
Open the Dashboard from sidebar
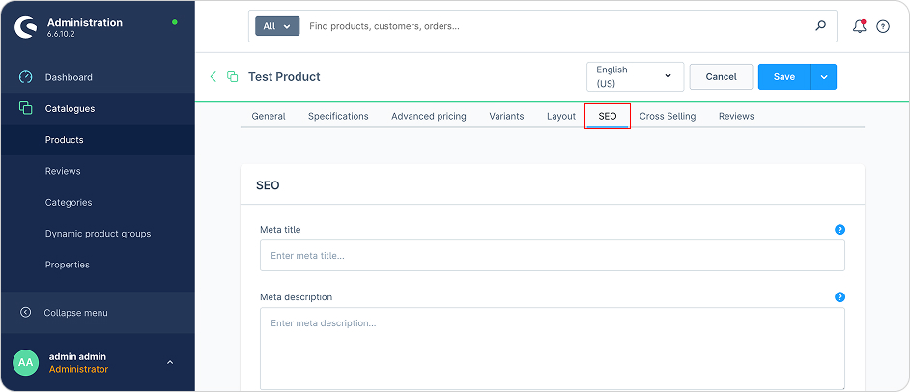69,77
